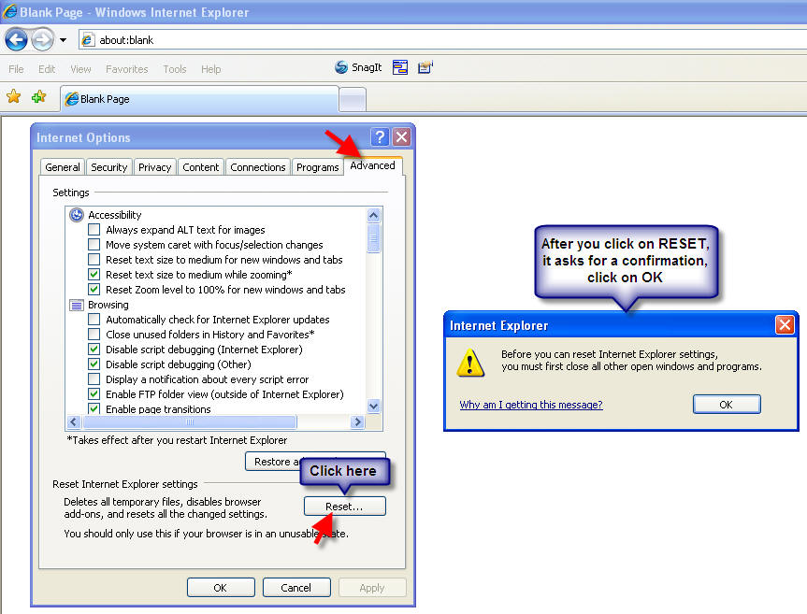Check Reset text size for new windows

[x=94, y=259]
